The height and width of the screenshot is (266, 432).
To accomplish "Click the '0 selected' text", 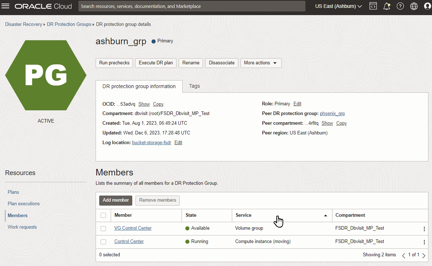I will point(110,255).
